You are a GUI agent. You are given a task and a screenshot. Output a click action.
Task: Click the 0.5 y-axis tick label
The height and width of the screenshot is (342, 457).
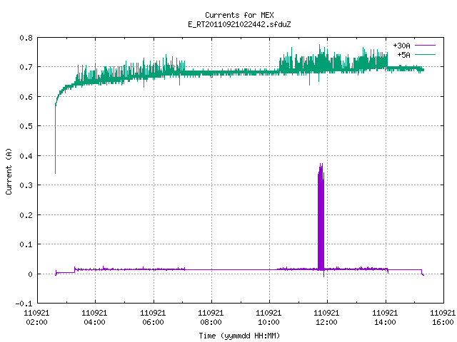[x=26, y=126]
